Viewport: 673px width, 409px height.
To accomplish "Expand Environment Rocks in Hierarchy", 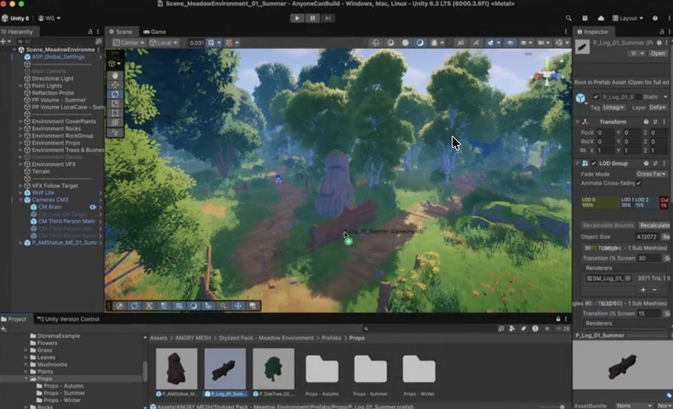I will pos(21,128).
